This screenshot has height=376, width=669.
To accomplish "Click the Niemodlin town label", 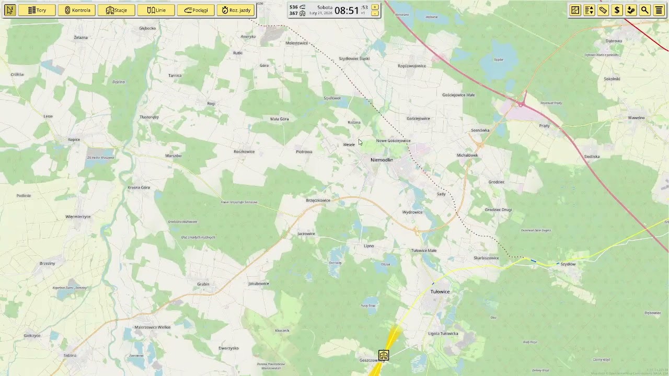I will tap(382, 160).
